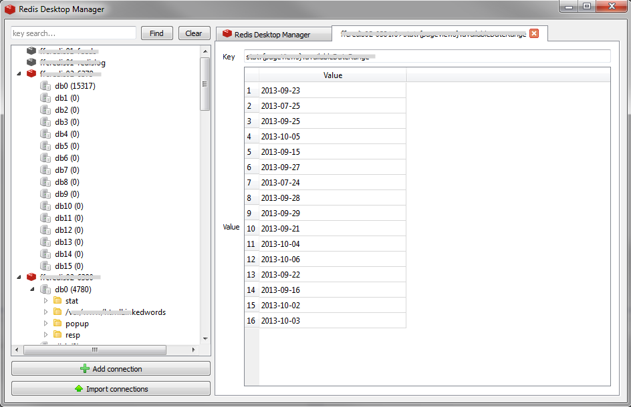
Task: Click row header number 6
Action: tap(251, 167)
